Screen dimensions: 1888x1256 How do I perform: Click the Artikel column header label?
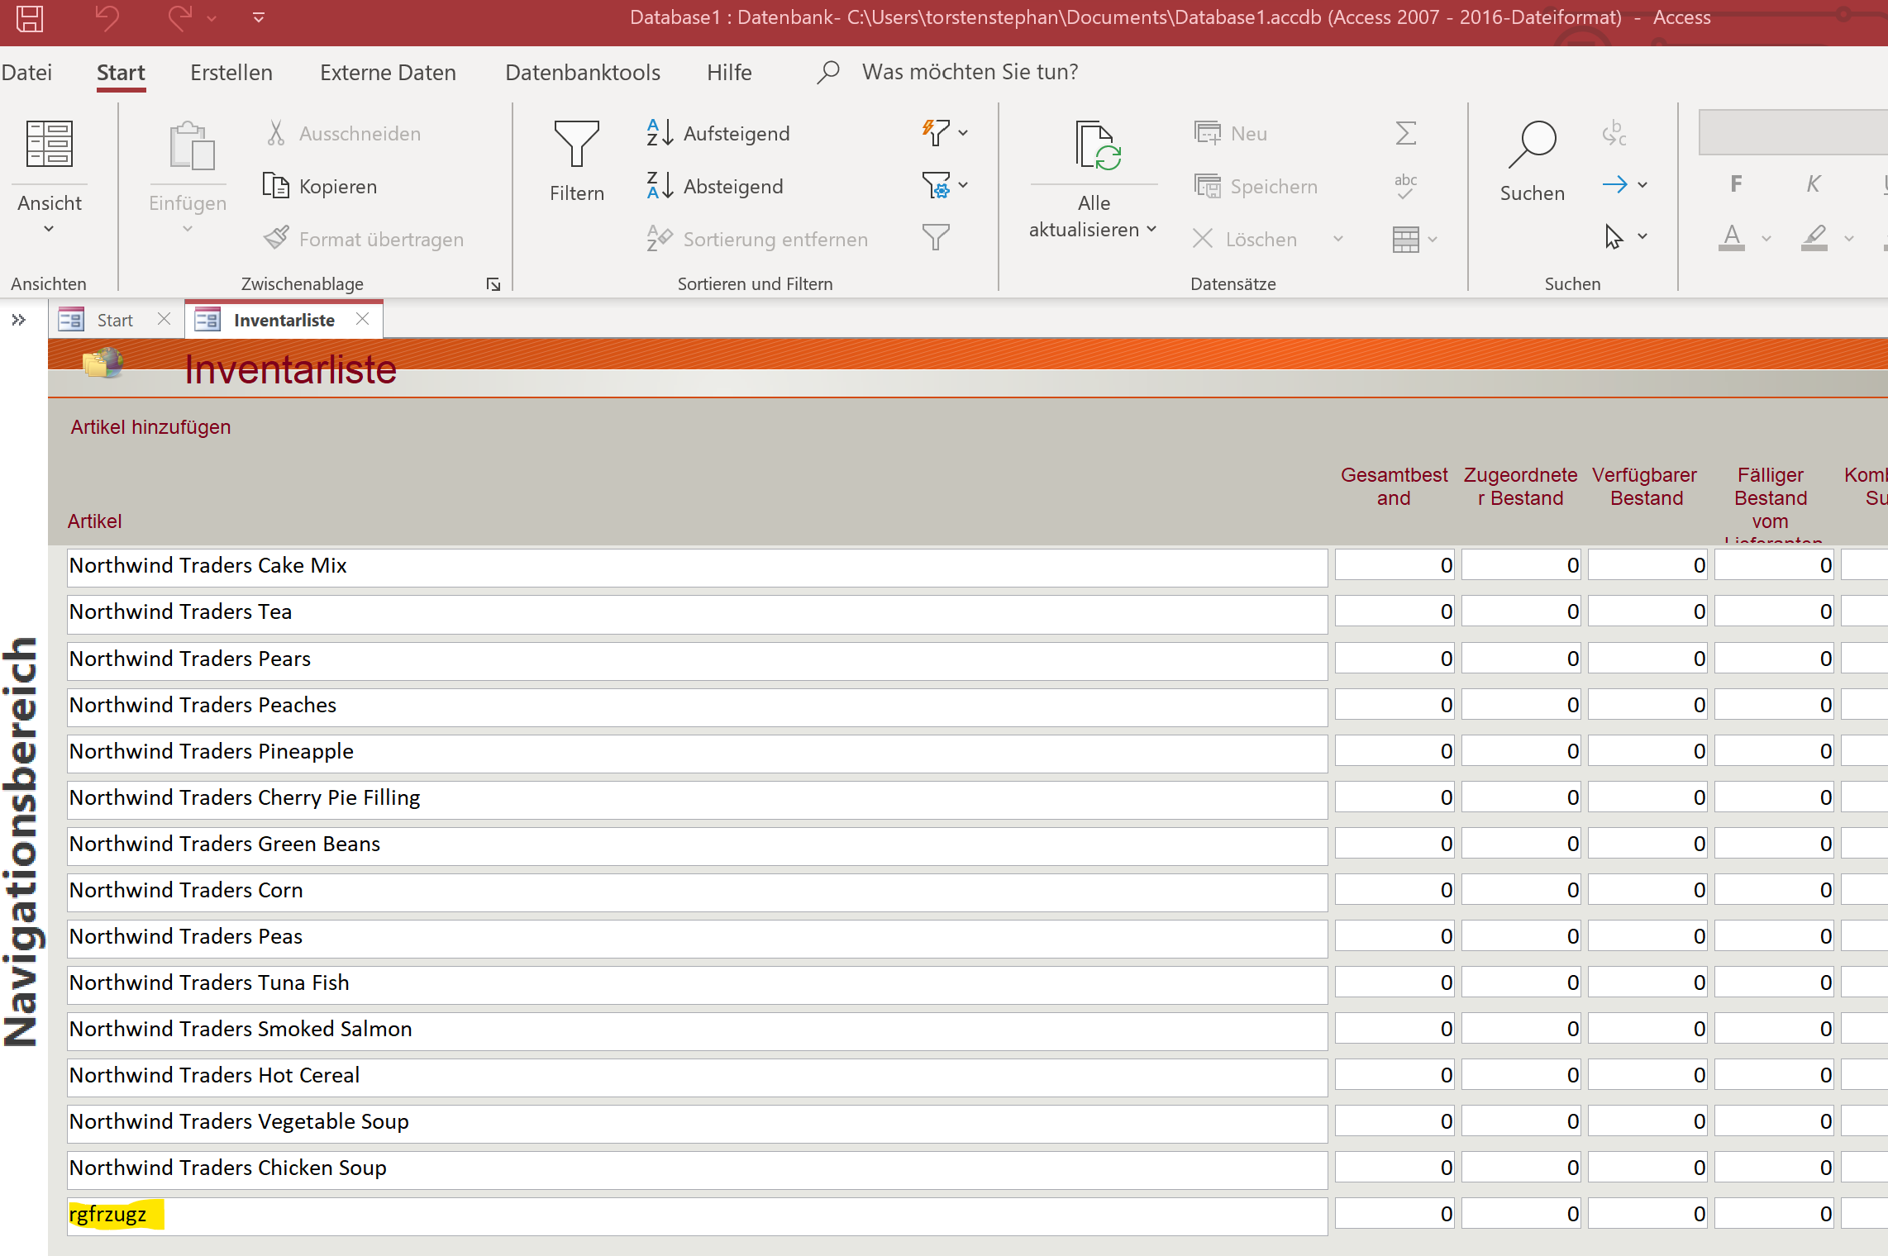(94, 521)
